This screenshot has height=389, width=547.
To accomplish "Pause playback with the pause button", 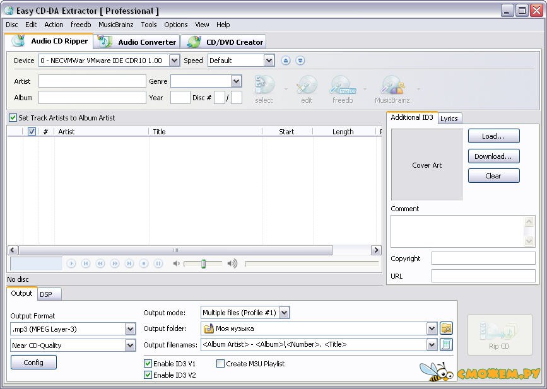I will coord(158,264).
